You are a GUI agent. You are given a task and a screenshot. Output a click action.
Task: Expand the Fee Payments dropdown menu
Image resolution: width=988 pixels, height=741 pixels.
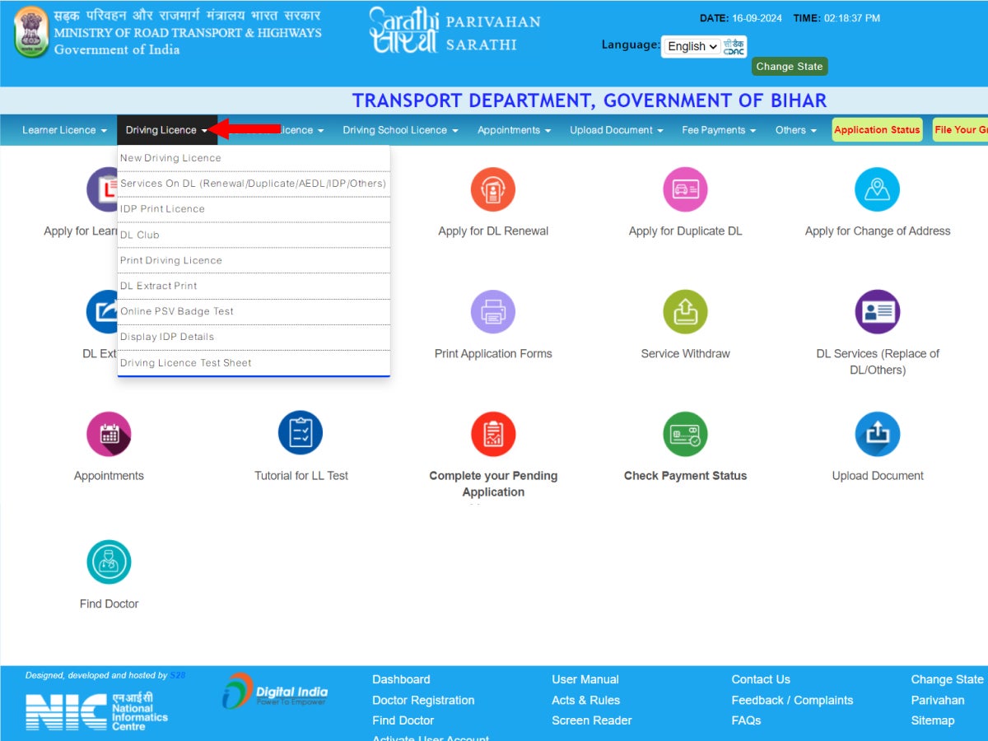pos(718,130)
